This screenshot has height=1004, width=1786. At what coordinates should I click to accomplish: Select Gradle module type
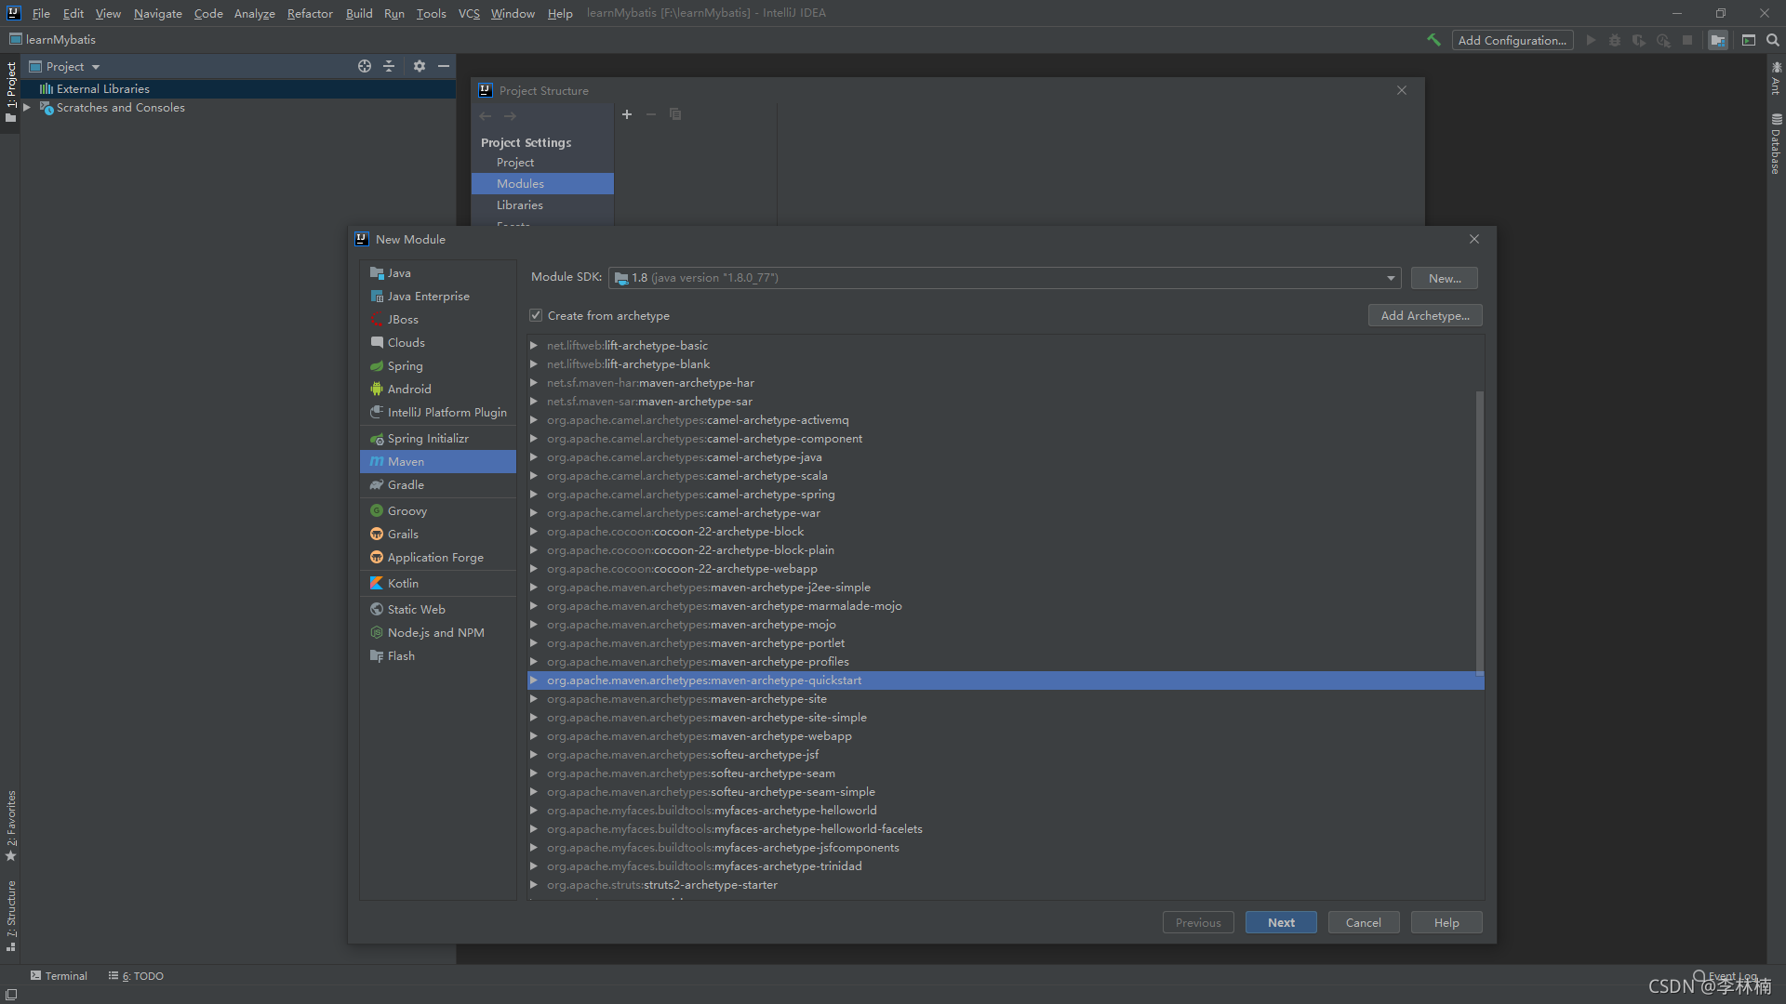pyautogui.click(x=438, y=484)
